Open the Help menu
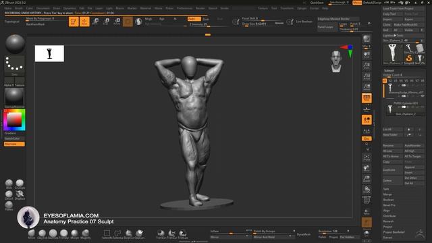The image size is (432, 243). point(325,8)
